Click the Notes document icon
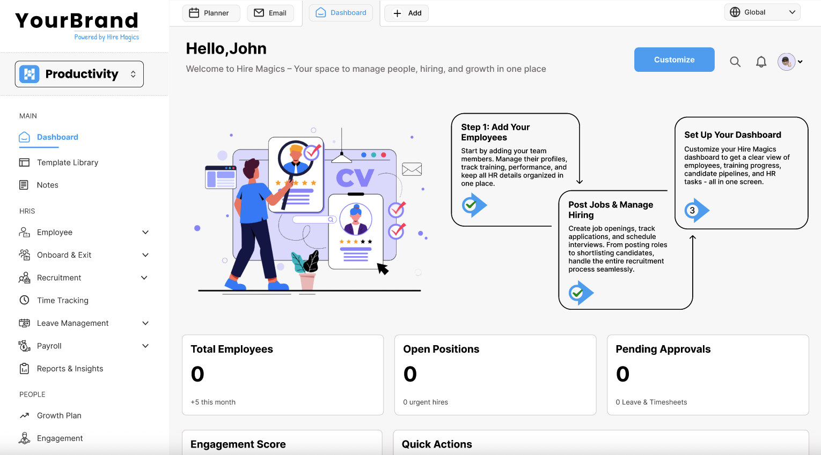The image size is (821, 455). 24,185
